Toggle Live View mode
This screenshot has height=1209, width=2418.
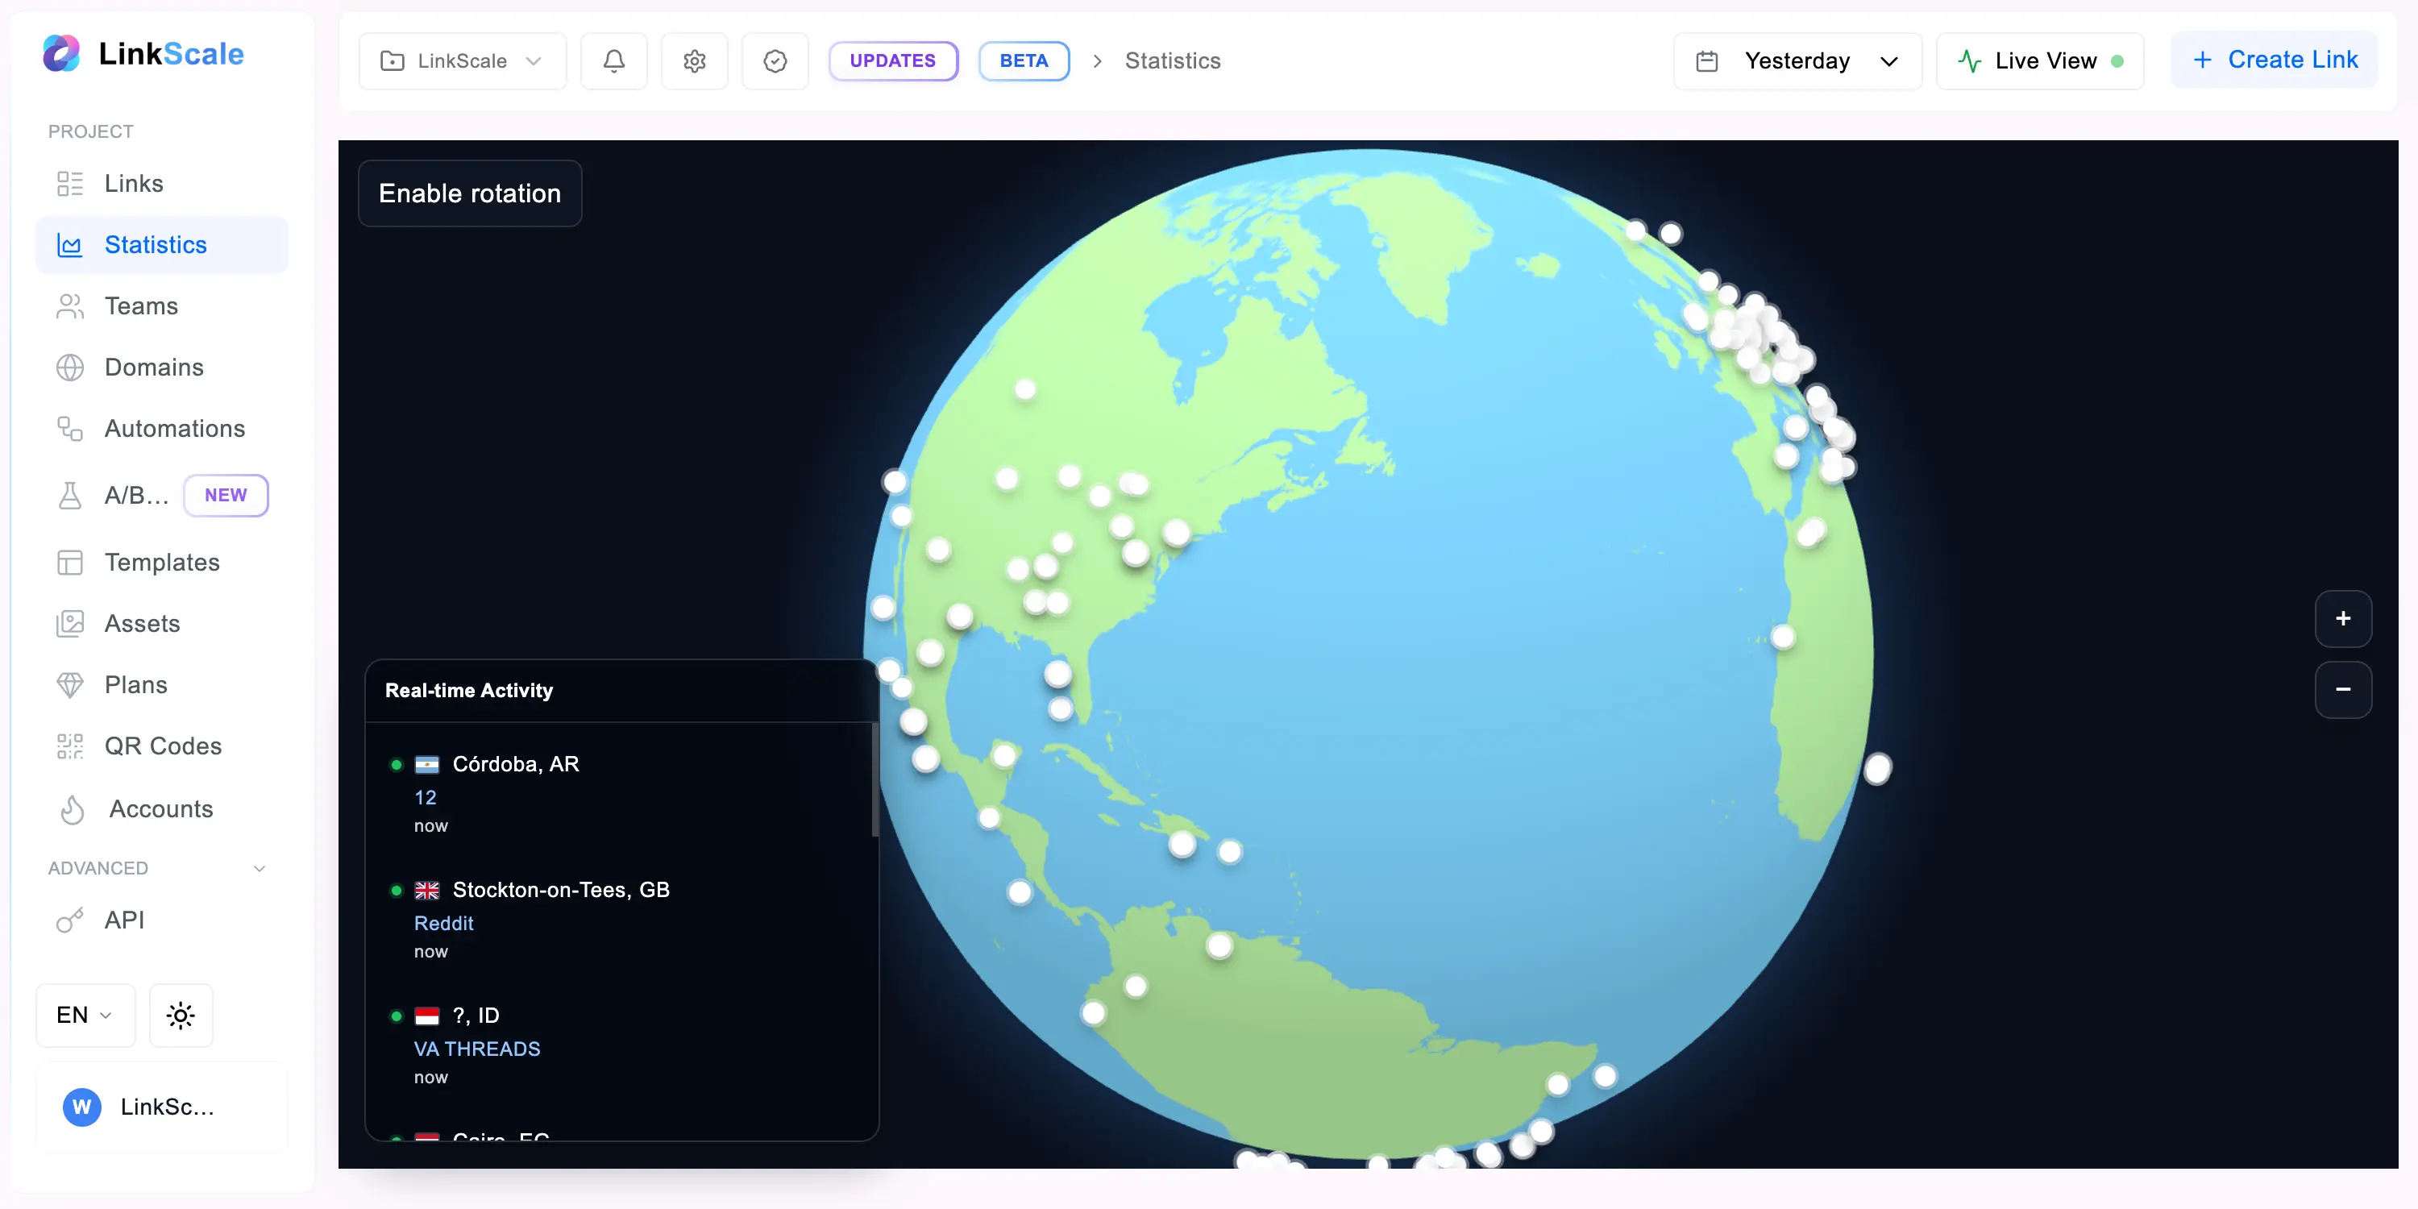2039,60
